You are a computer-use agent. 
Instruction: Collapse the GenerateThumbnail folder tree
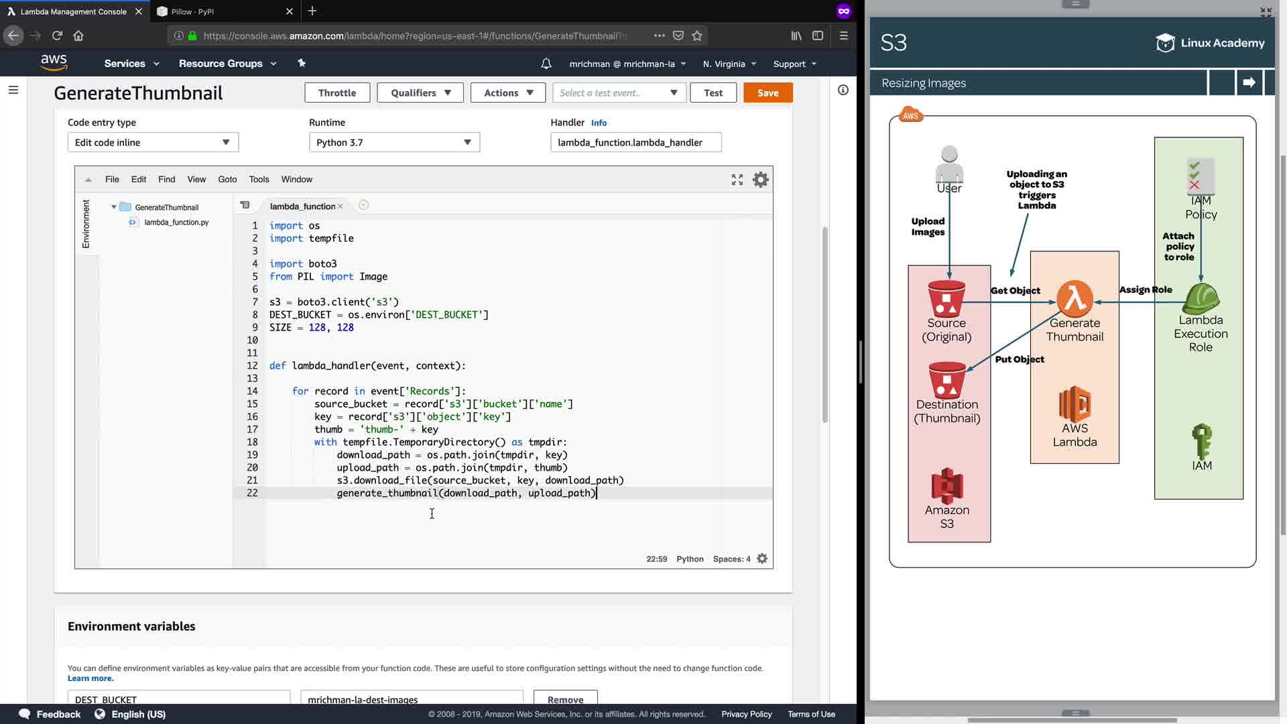[114, 207]
